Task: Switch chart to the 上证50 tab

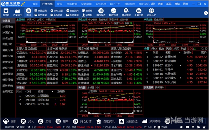Action: pos(41,20)
